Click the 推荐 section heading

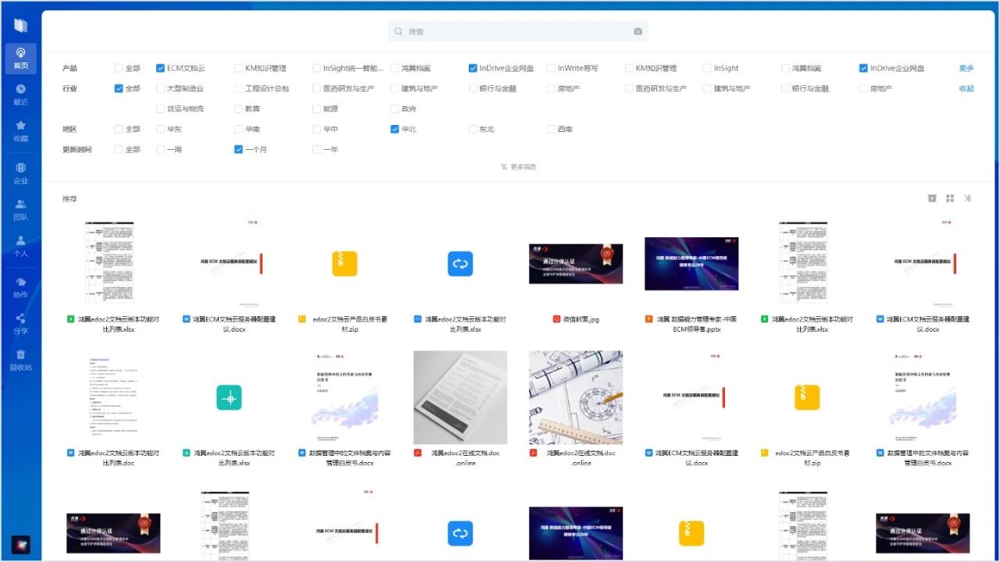70,199
